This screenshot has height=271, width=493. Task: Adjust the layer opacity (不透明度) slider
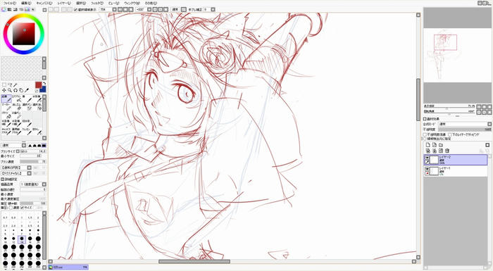point(465,130)
